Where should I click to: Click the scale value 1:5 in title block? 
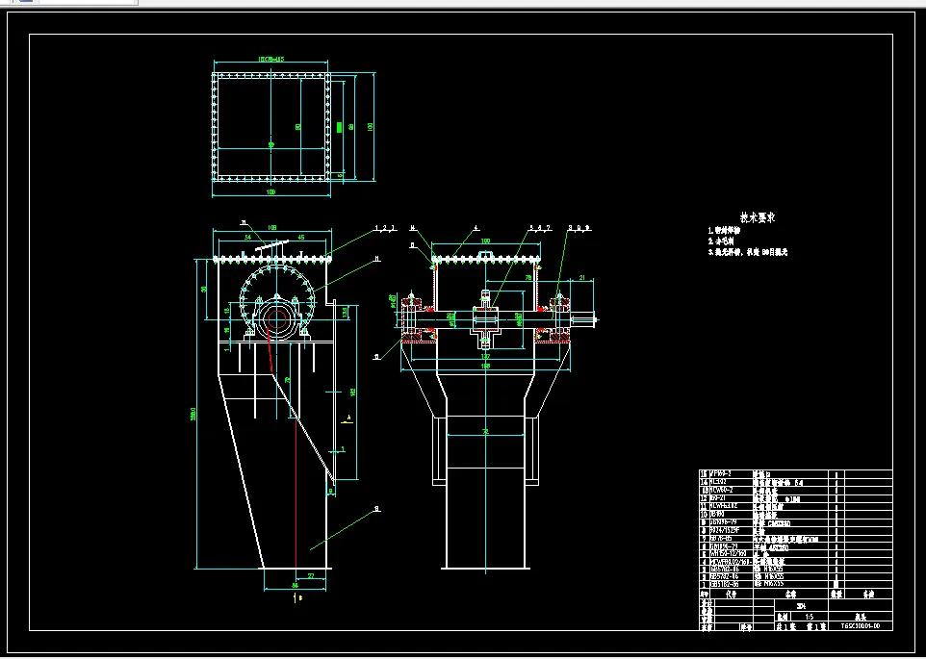(x=810, y=617)
